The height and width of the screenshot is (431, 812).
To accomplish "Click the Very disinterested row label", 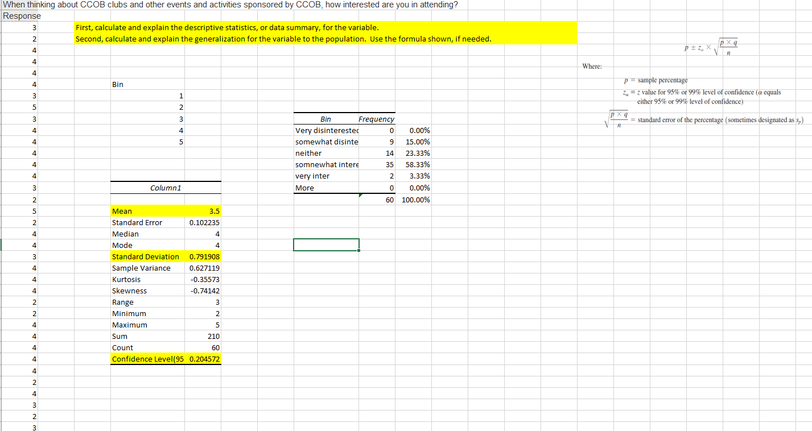I will pos(326,130).
